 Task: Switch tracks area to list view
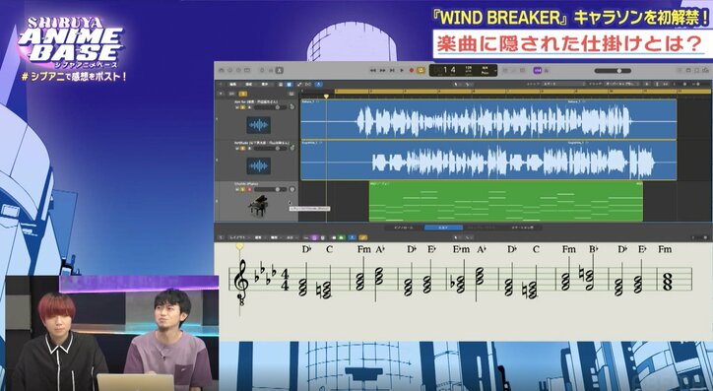(x=281, y=85)
